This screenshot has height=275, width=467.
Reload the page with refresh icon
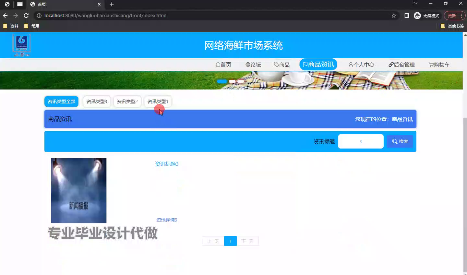point(26,16)
